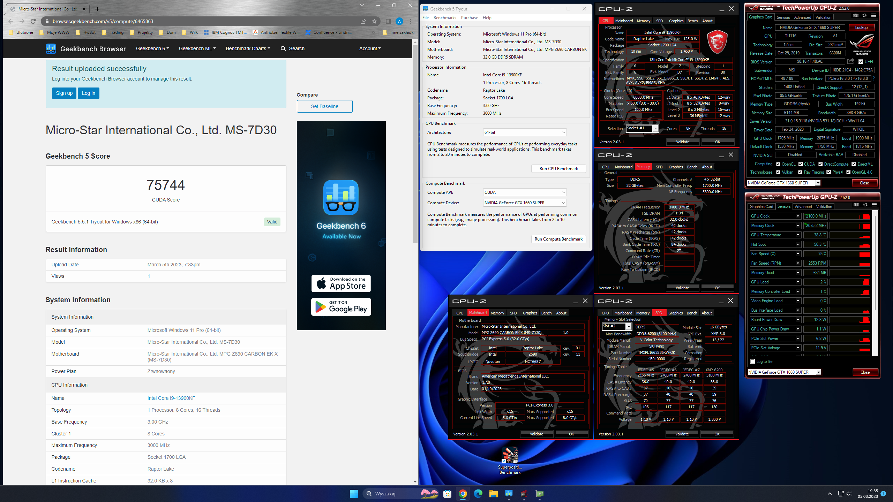The height and width of the screenshot is (502, 893).
Task: Click Set Baseline button
Action: click(x=324, y=106)
